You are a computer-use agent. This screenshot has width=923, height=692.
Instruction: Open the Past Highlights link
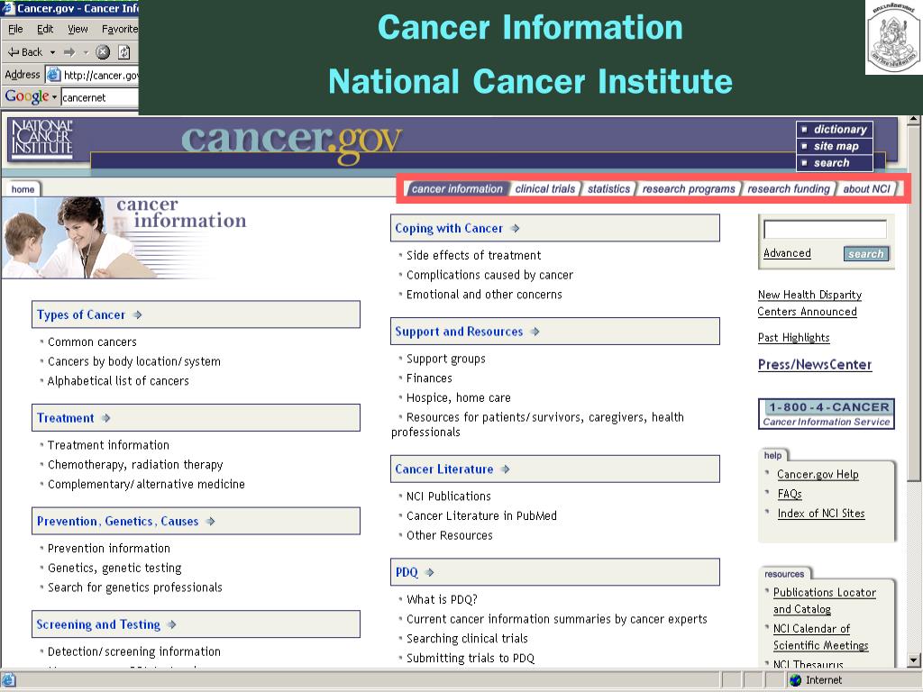[x=793, y=338]
